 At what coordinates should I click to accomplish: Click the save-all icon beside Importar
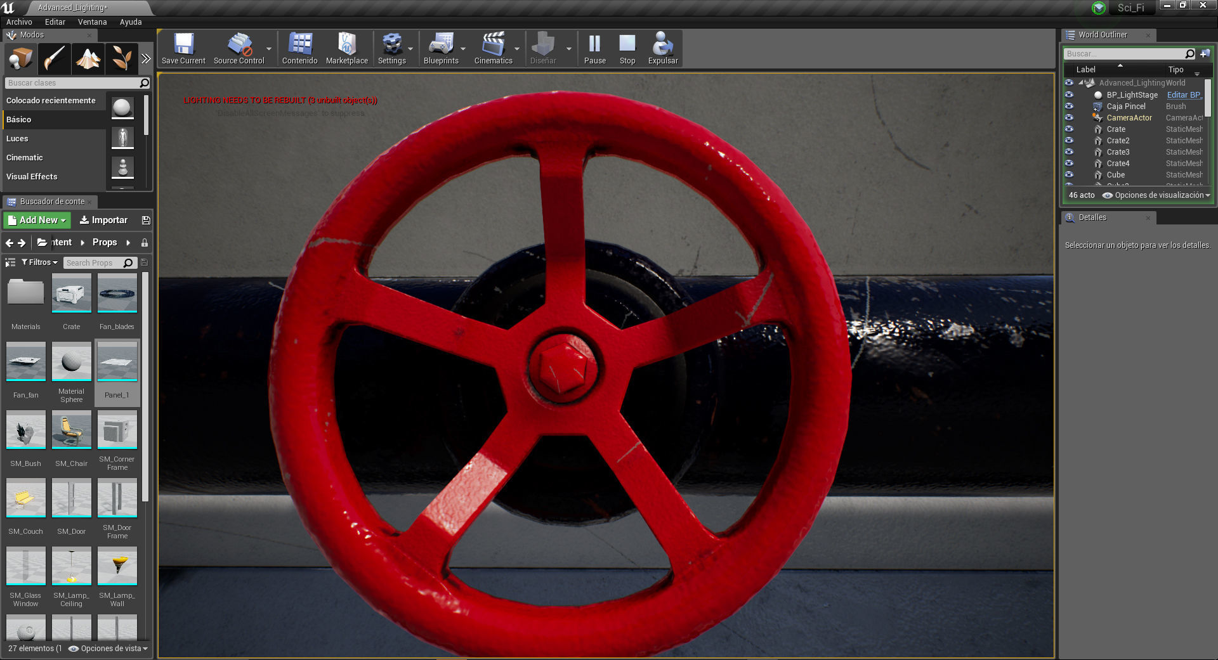pyautogui.click(x=146, y=220)
